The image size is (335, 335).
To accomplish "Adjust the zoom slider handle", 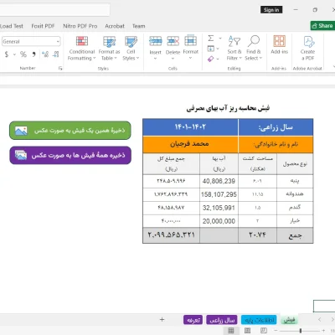I will tap(301, 331).
